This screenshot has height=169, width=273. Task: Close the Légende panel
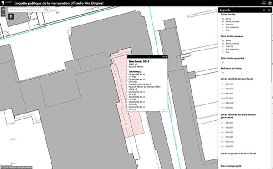[269, 10]
